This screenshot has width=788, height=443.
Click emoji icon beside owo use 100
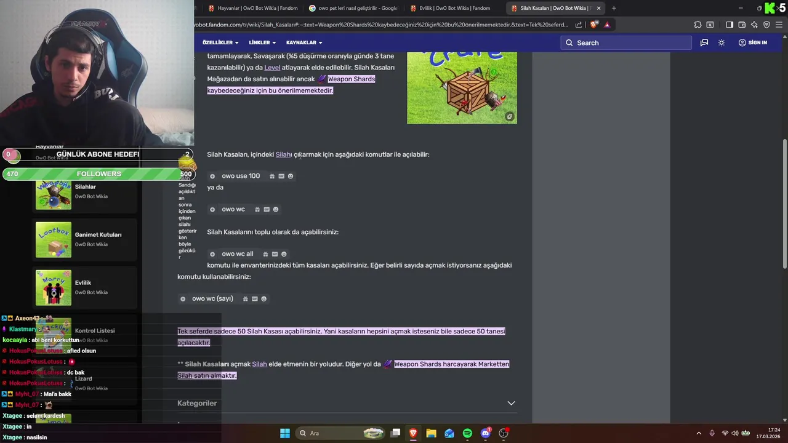point(291,176)
